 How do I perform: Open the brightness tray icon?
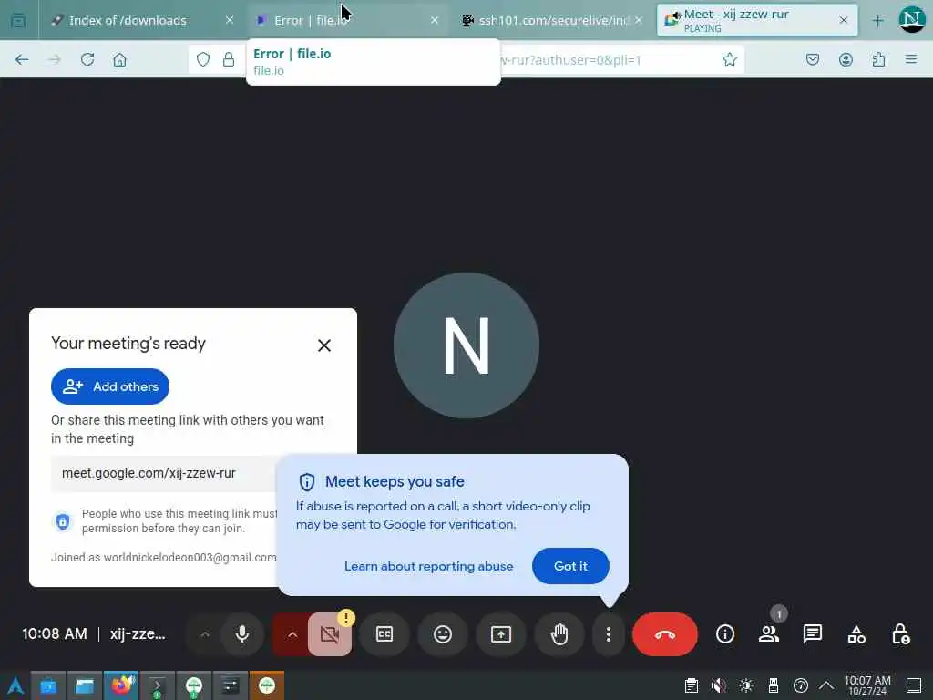[746, 685]
